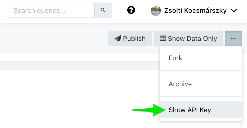Click the light gray strip under the toolbar
This screenshot has width=247, height=128.
tap(77, 66)
